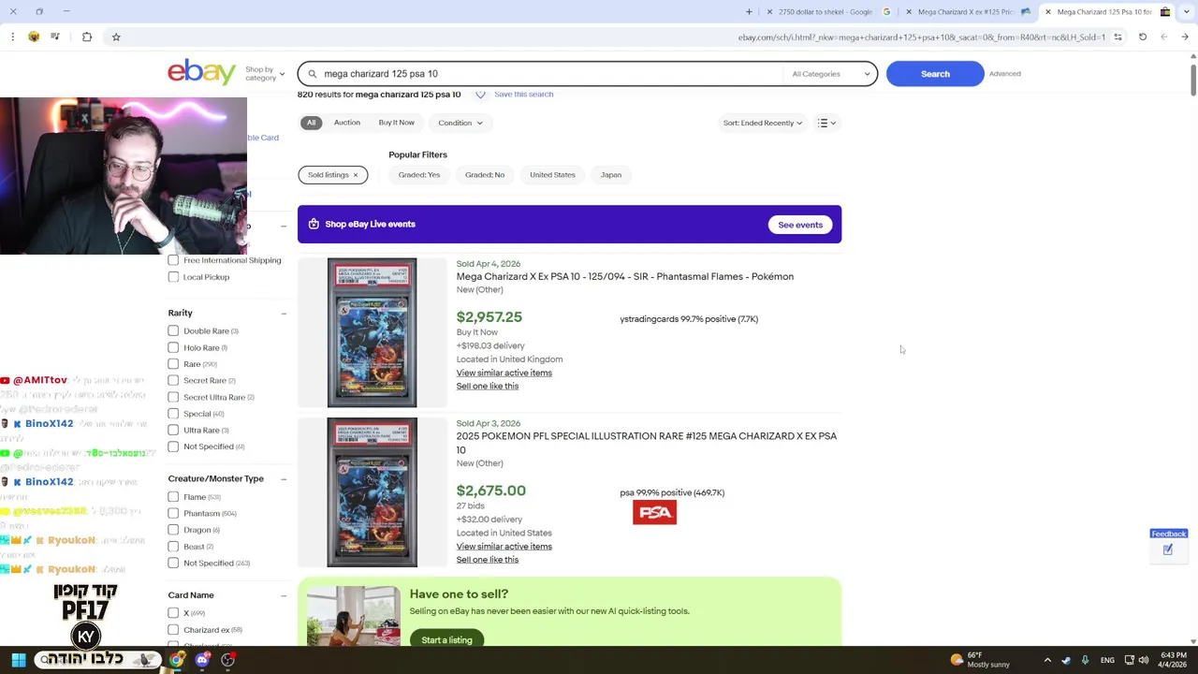Change listing view layout icon

coord(826,123)
